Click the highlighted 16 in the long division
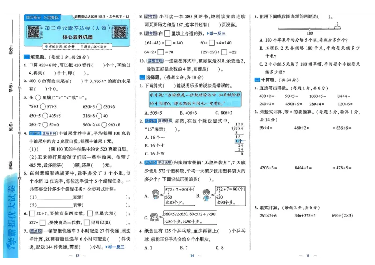The height and width of the screenshot is (265, 375). click(x=238, y=141)
